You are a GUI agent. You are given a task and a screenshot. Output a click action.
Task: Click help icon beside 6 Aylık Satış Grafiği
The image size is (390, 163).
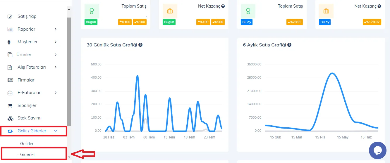[289, 45]
